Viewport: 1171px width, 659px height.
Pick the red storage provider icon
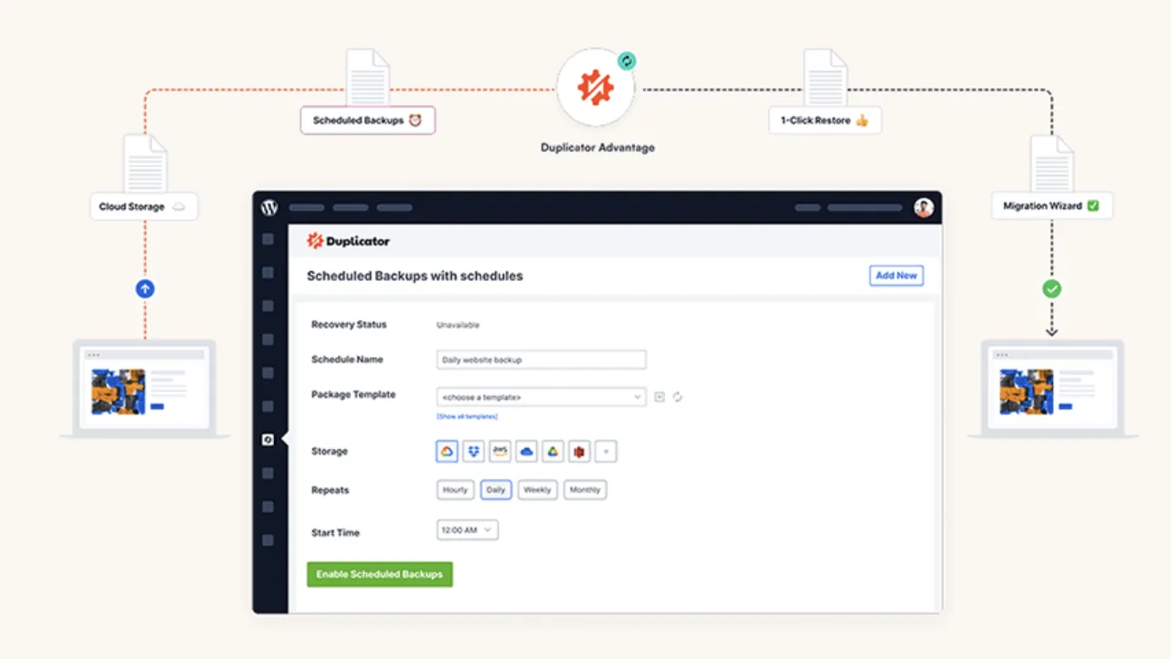pos(579,451)
